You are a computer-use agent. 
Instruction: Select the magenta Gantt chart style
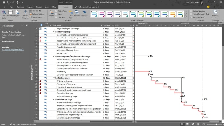click(102, 14)
